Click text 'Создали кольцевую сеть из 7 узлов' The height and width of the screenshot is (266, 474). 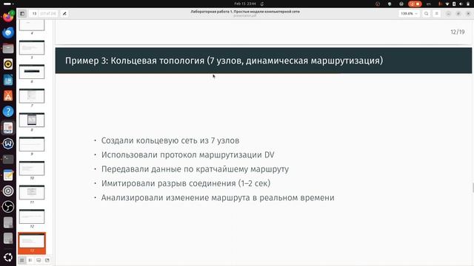(170, 140)
